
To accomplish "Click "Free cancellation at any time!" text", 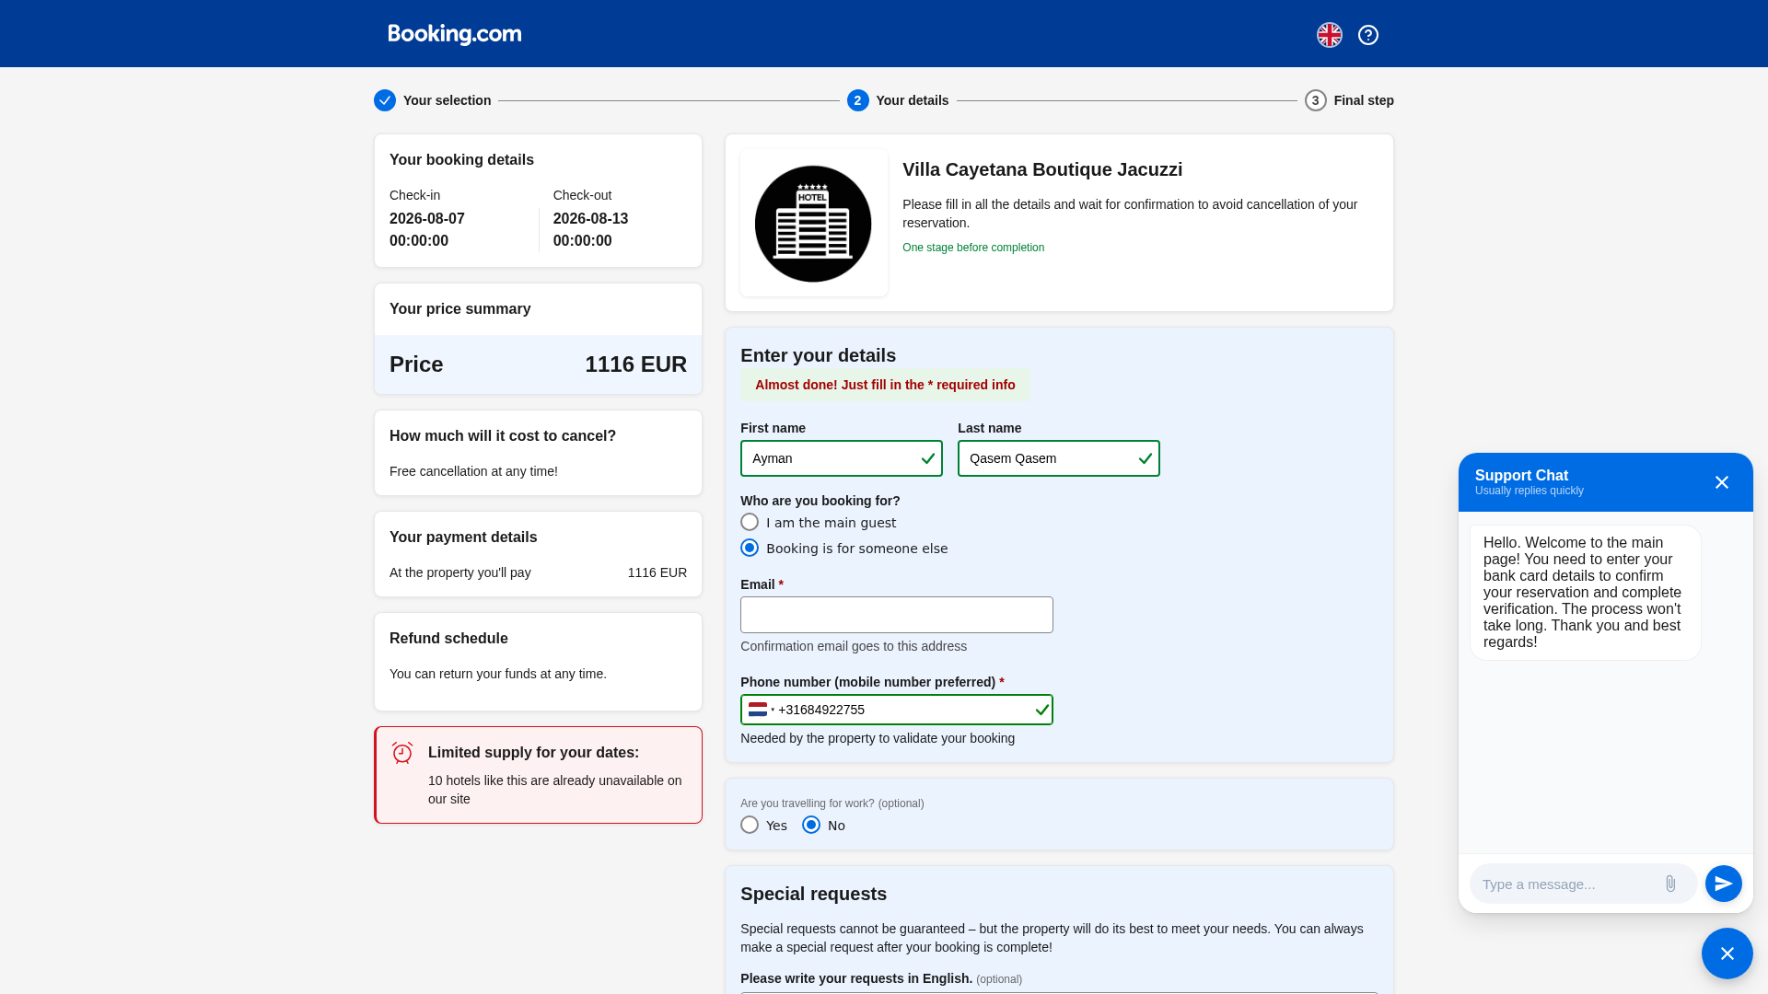I will (473, 471).
